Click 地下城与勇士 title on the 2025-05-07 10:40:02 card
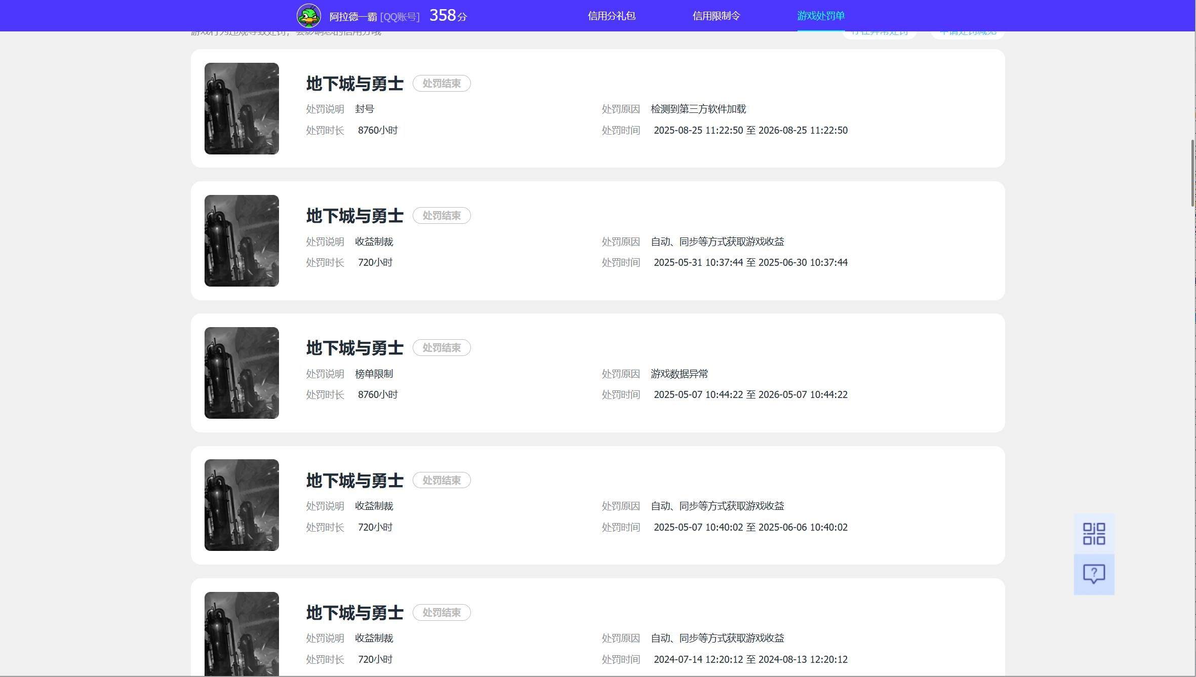 354,481
